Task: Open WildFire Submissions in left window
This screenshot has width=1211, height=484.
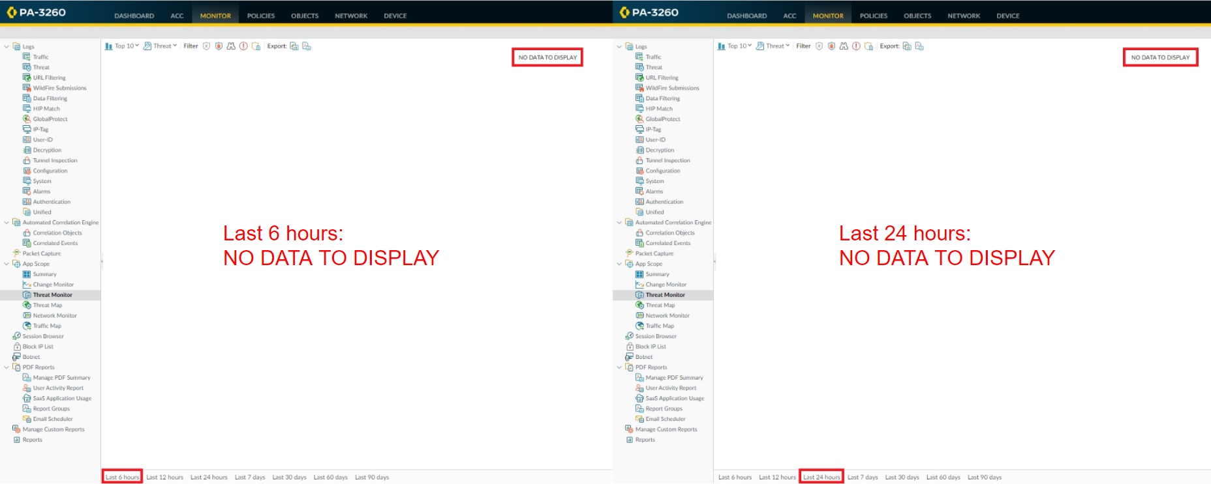Action: click(55, 89)
